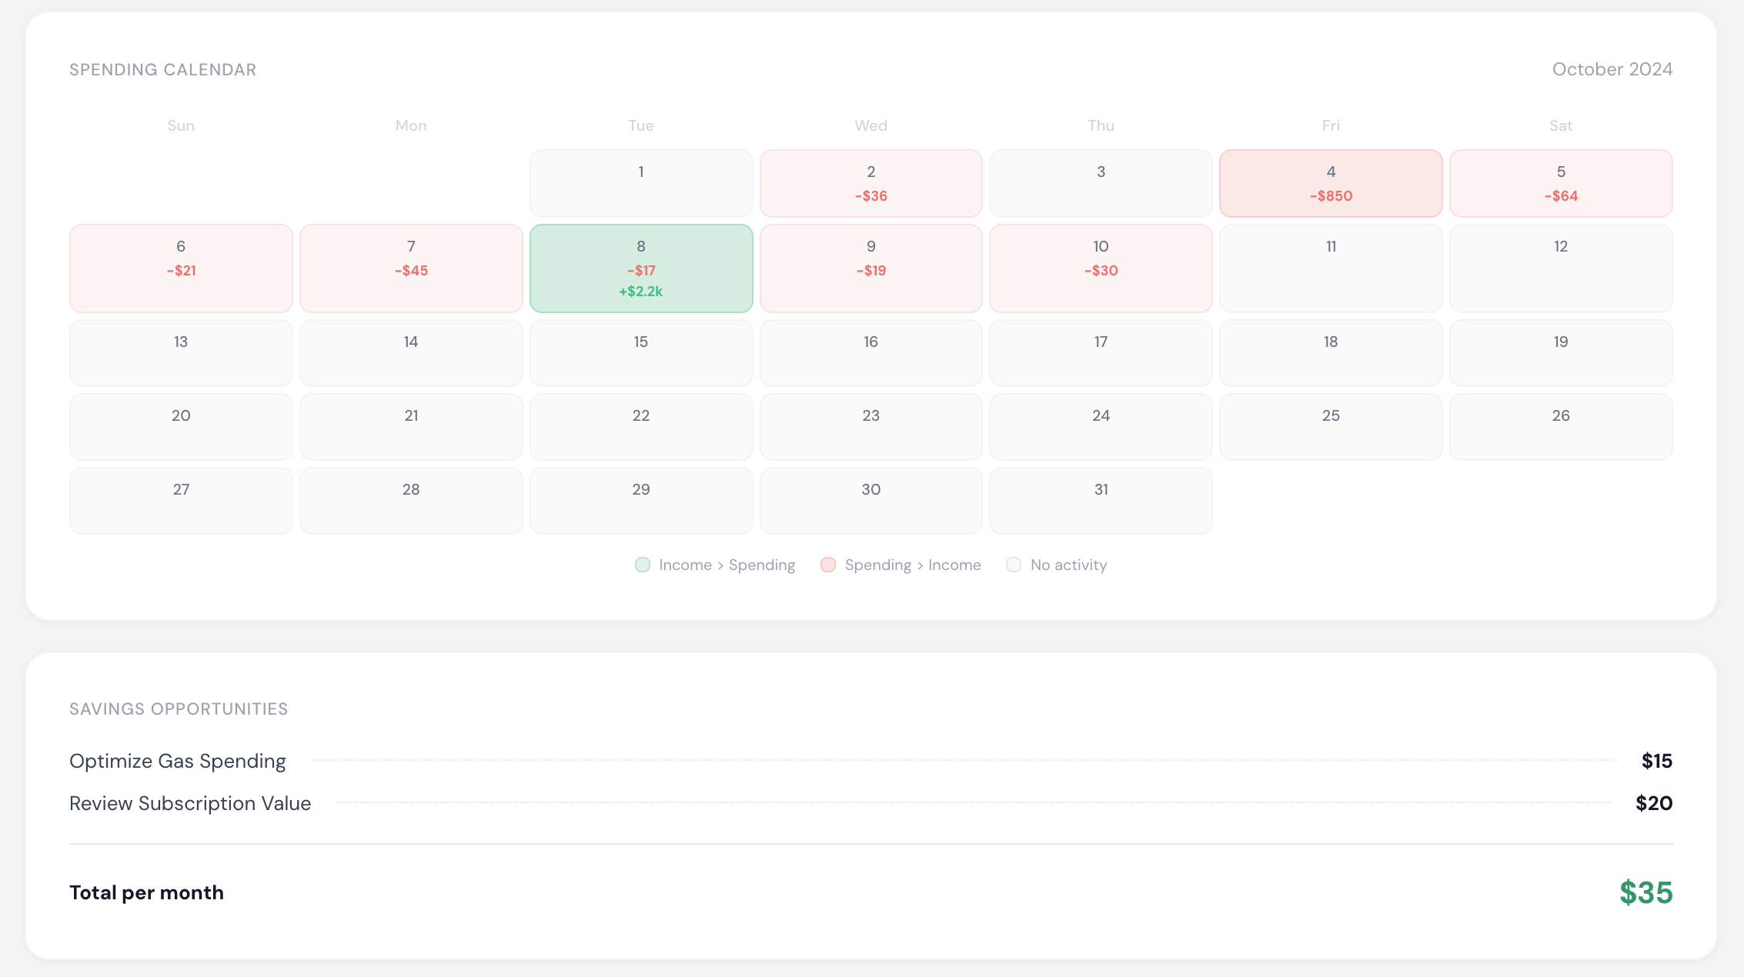The height and width of the screenshot is (977, 1744).
Task: Click the "SAVINGS OPPORTUNITIES" section header
Action: pyautogui.click(x=179, y=709)
